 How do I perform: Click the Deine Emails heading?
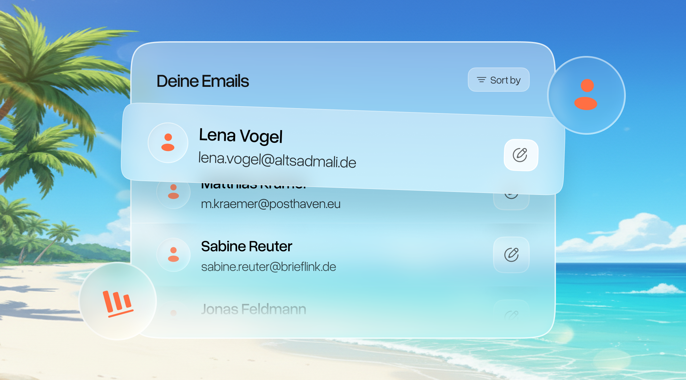tap(203, 81)
